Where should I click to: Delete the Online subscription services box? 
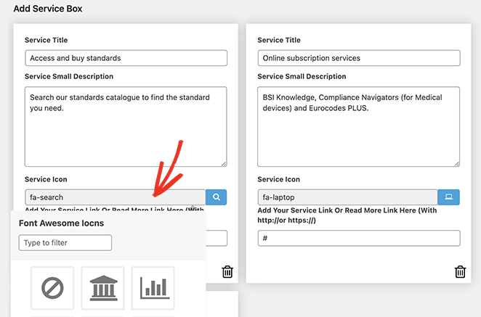(x=460, y=272)
